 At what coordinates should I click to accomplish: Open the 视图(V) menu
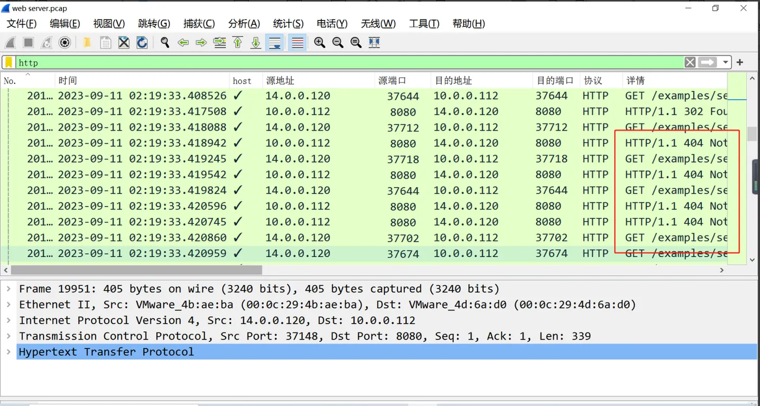click(109, 23)
